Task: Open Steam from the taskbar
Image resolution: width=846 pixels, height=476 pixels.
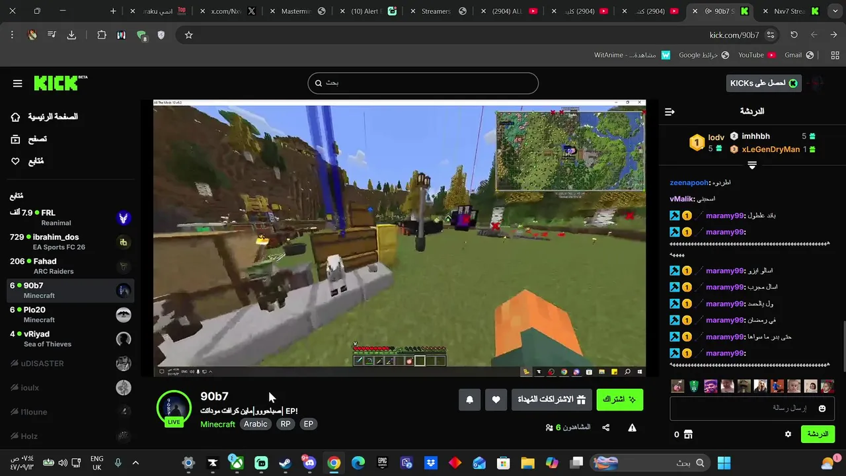Action: [x=285, y=463]
